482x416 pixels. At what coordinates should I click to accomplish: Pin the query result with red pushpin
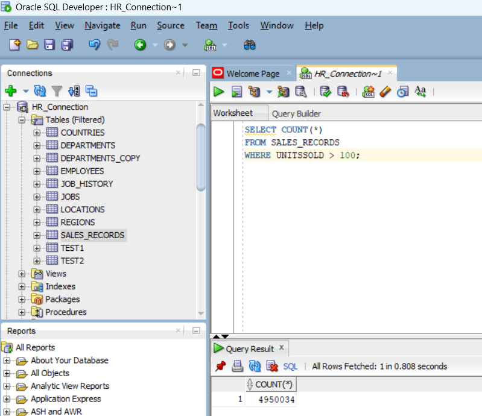220,366
